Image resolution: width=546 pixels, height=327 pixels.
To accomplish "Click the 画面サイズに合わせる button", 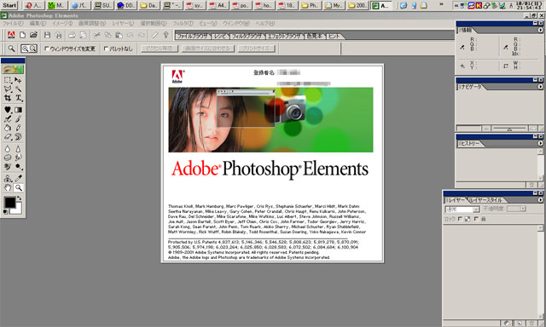I will click(x=207, y=49).
